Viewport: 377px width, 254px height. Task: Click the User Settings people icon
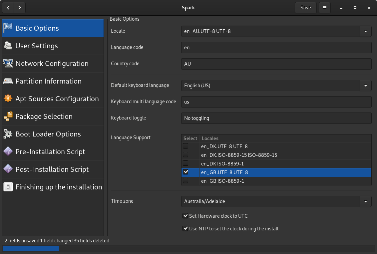(x=8, y=46)
